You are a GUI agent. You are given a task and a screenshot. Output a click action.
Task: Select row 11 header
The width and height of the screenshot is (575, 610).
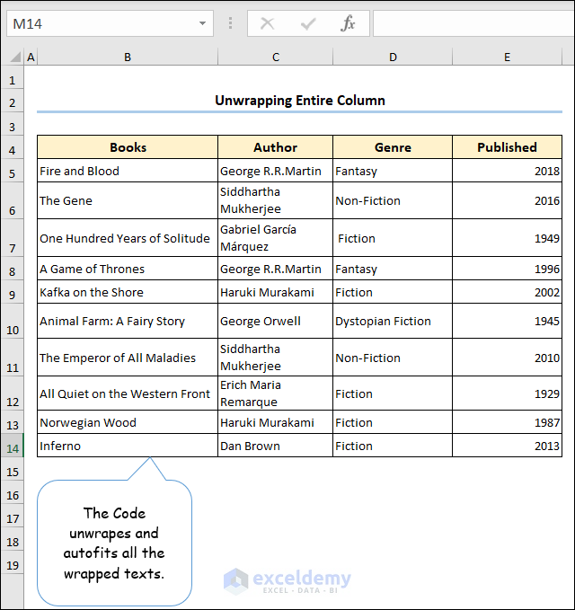tap(12, 358)
